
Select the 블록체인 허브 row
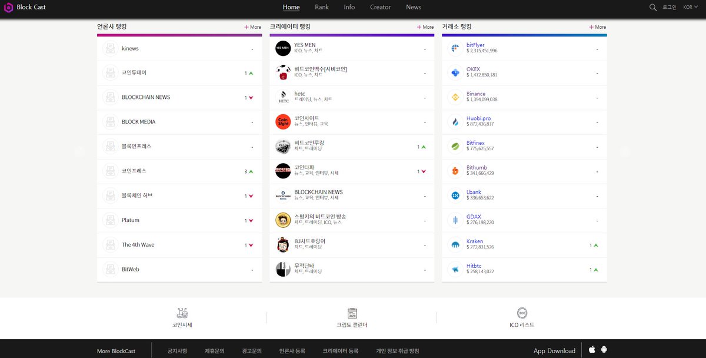pos(179,195)
